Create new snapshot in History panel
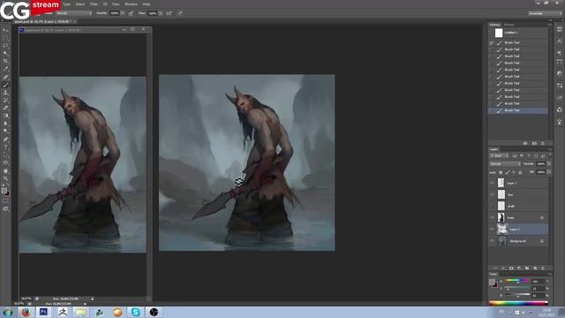The height and width of the screenshot is (318, 565). (534, 143)
